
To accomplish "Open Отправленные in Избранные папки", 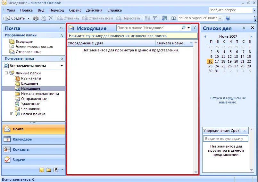I will [29, 52].
